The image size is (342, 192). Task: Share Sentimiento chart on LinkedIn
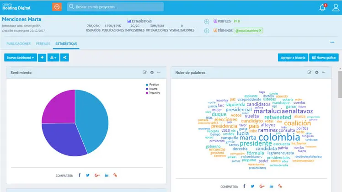pos(107,175)
